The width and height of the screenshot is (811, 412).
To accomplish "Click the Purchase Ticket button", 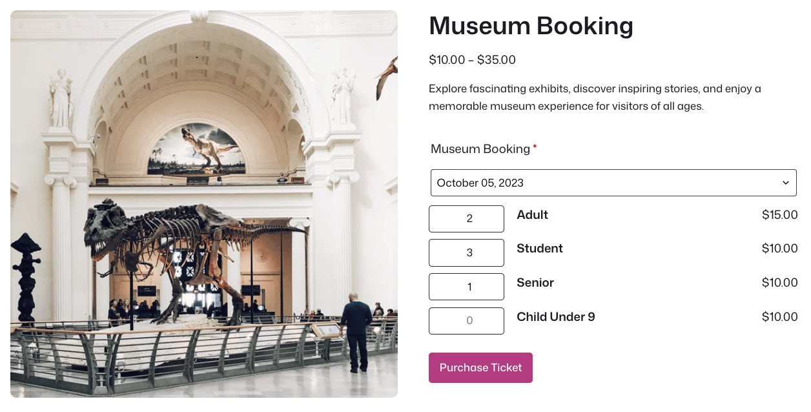I will [x=480, y=367].
